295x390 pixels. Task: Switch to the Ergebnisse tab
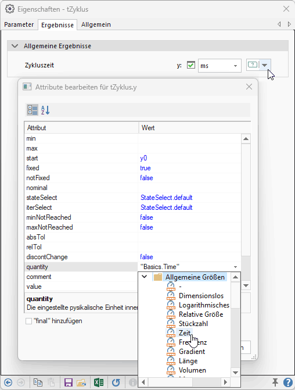pos(57,25)
